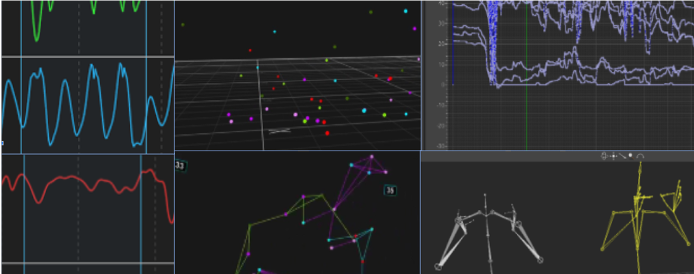Click the small blue handle at left panel edge

[2, 143]
